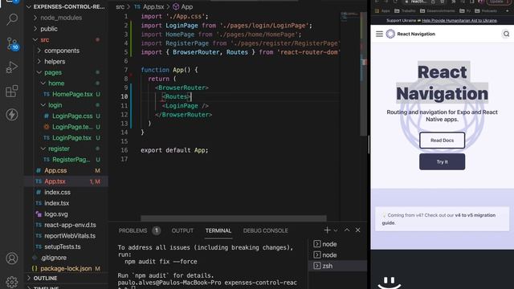Open the lightning bolt extension icon

(12, 115)
